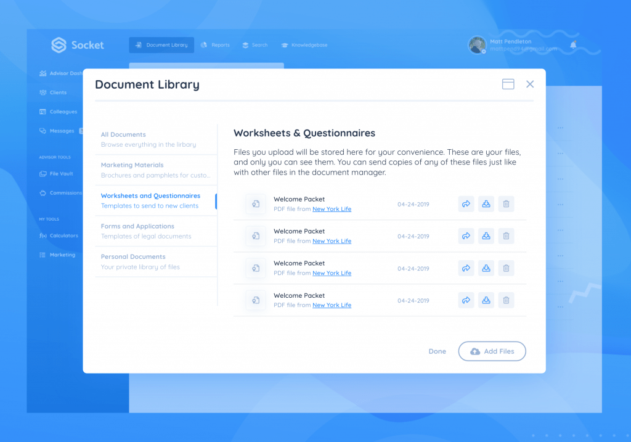Click the Done button
631x442 pixels.
pyautogui.click(x=437, y=351)
